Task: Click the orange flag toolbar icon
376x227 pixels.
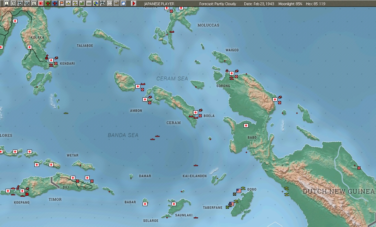Action: point(62,3)
